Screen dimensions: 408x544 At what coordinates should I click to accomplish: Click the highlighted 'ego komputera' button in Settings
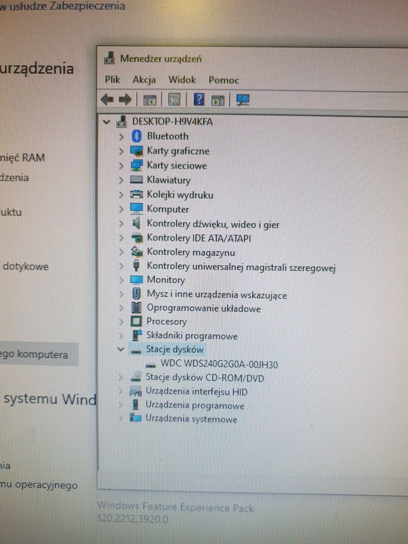[x=39, y=354]
